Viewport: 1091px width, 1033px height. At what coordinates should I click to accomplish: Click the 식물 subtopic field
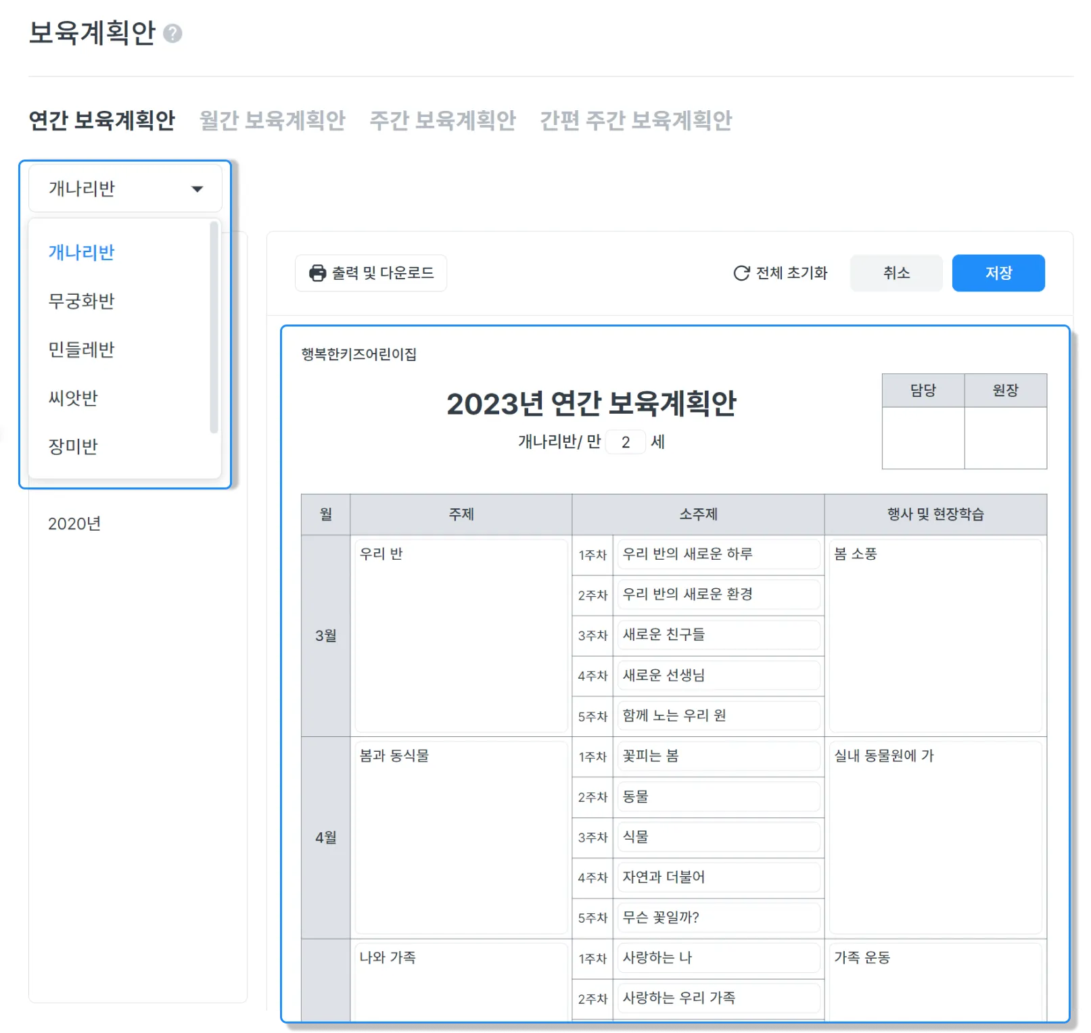[718, 837]
